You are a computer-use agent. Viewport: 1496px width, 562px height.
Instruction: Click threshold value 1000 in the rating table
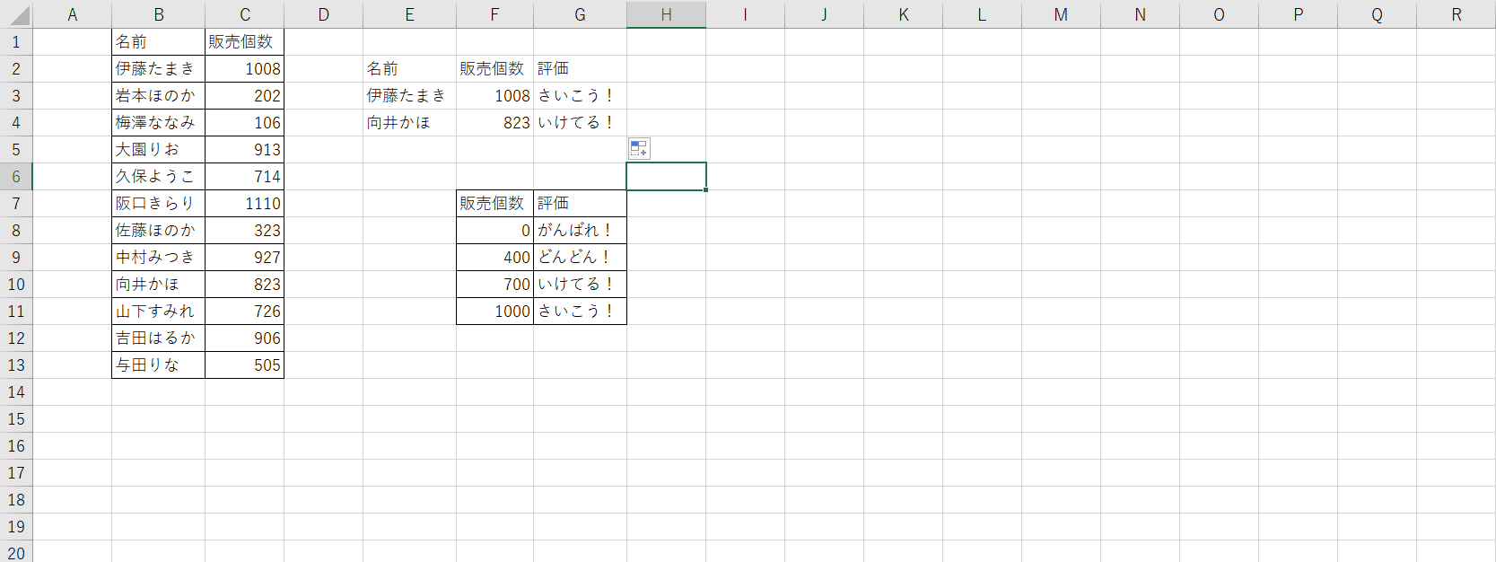tap(494, 312)
